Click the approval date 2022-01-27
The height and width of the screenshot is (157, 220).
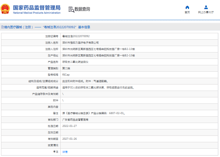[69, 126]
